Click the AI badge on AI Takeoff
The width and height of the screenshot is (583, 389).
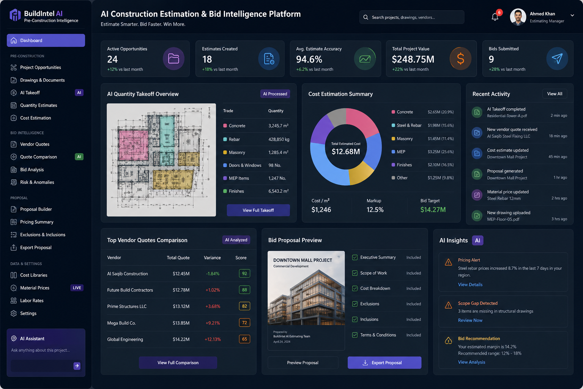click(79, 92)
